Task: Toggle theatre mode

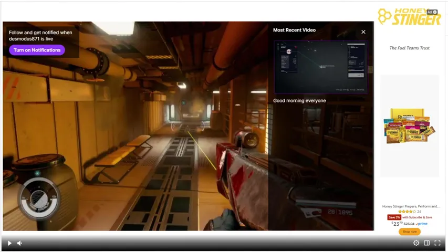Action: coord(426,243)
